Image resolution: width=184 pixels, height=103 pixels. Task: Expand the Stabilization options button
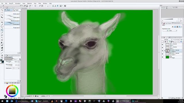pyautogui.click(x=19, y=68)
